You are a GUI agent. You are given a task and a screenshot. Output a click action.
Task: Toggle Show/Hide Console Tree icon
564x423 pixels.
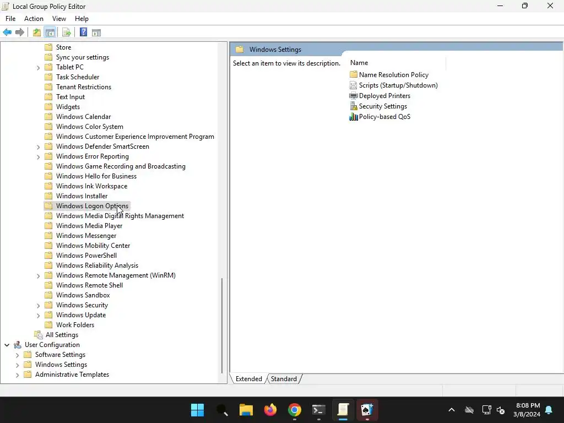click(x=50, y=32)
